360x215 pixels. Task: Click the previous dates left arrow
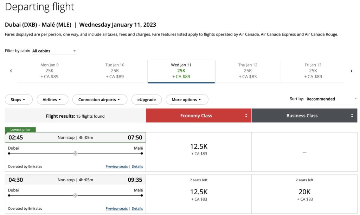[11, 71]
